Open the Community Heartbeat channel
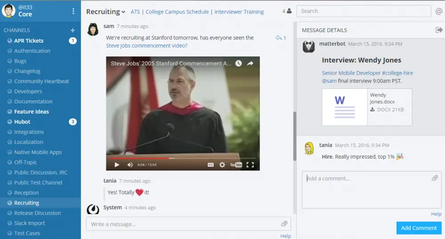Viewport: 445px width, 239px height. (40, 81)
